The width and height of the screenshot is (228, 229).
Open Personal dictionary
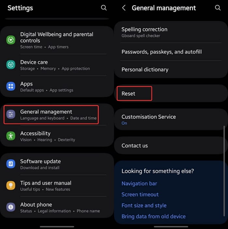tap(171, 69)
